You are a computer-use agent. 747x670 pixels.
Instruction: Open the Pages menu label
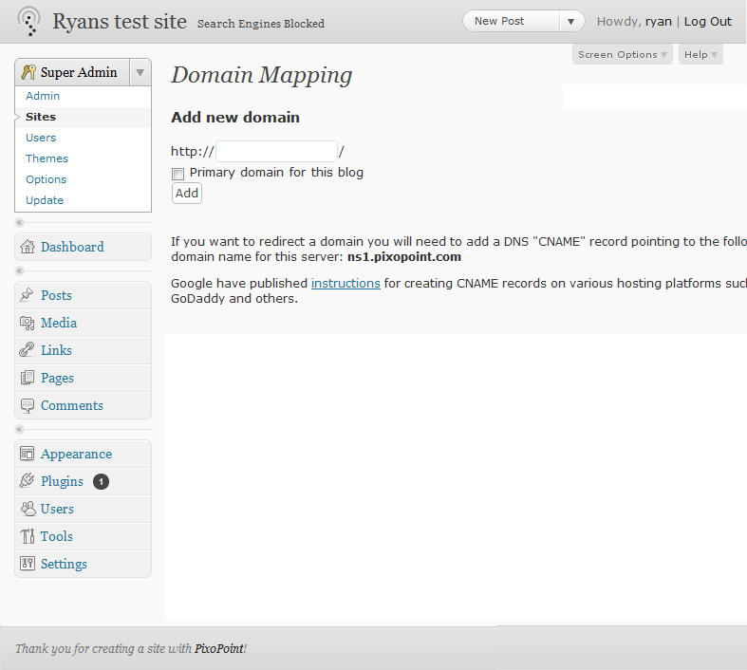(57, 378)
